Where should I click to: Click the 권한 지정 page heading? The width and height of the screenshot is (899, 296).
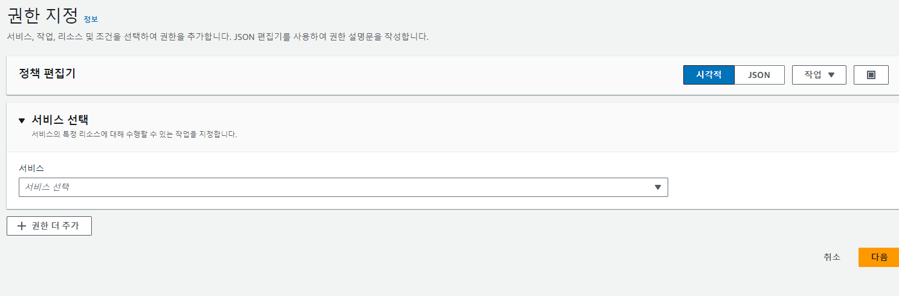(43, 14)
